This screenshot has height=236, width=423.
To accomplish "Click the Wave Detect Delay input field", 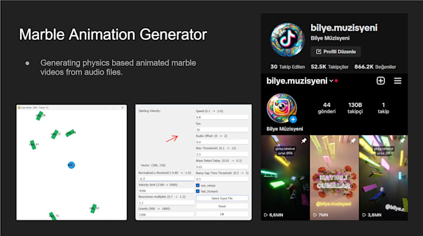I will tap(222, 167).
